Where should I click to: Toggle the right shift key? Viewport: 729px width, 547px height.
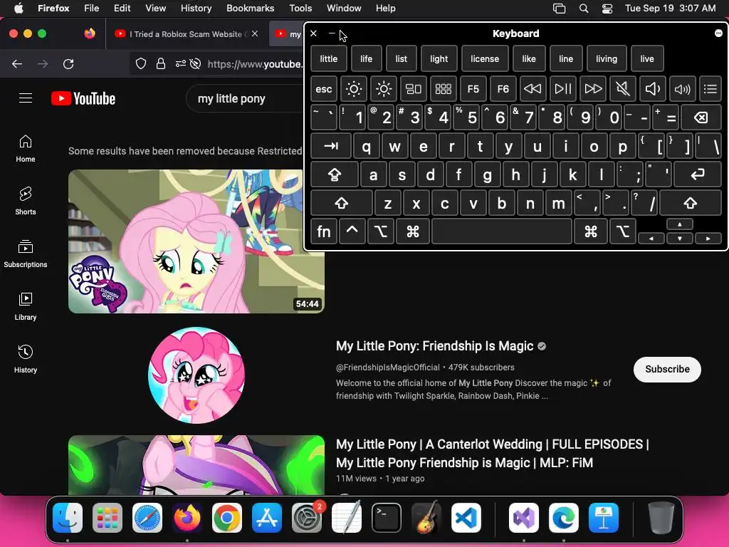[x=691, y=203]
